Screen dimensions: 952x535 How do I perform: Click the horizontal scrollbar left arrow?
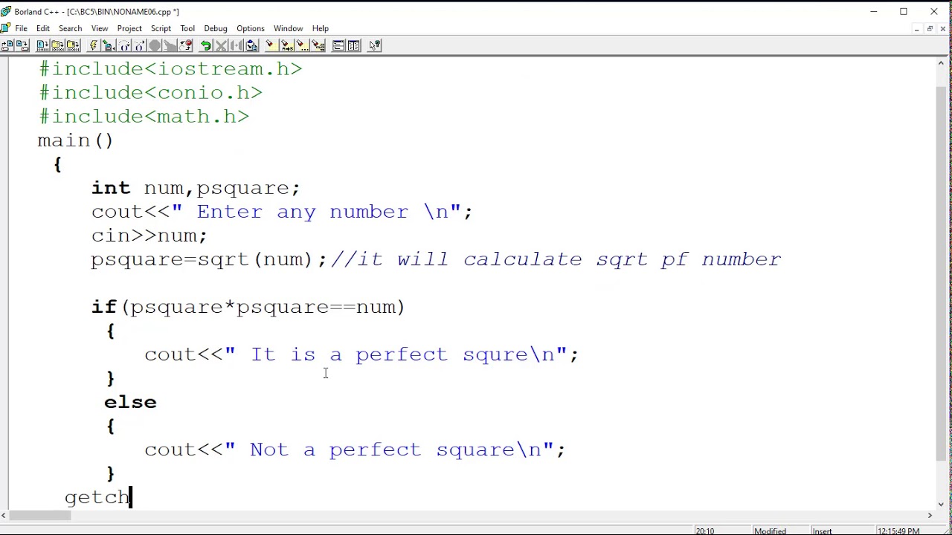(x=5, y=515)
